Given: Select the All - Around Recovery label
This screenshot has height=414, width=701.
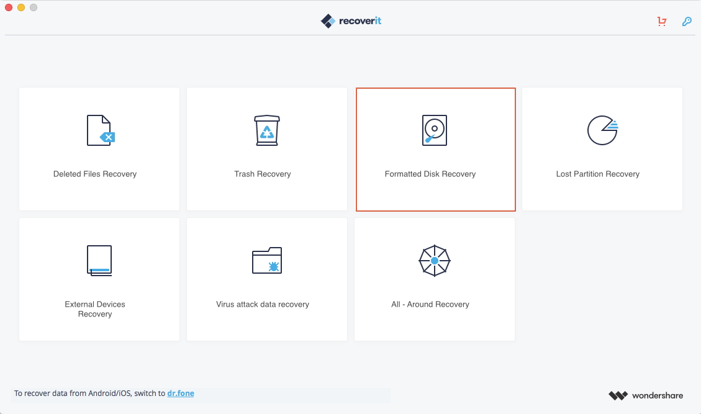Looking at the screenshot, I should [430, 305].
